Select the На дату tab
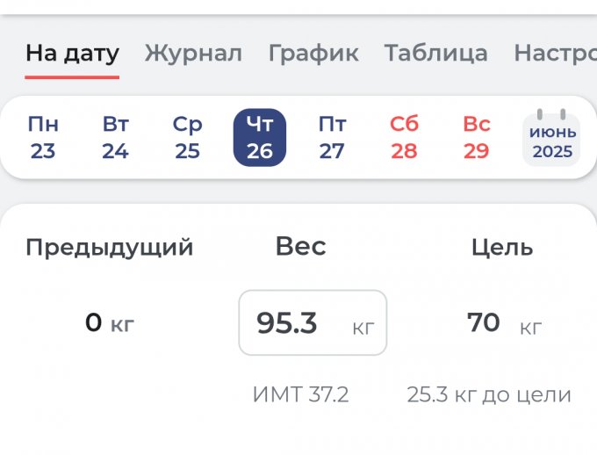This screenshot has width=597, height=455. (x=72, y=54)
